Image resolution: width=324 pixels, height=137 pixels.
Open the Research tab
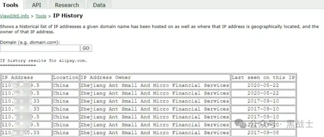67,5
